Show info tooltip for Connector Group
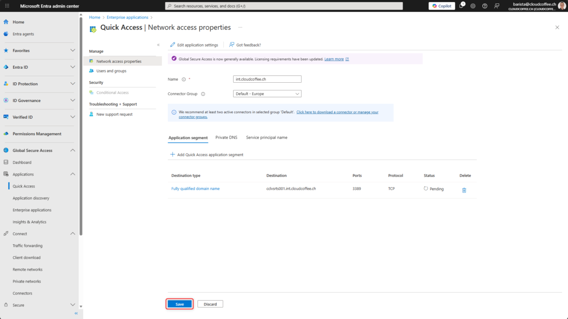This screenshot has width=568, height=319. pos(203,94)
